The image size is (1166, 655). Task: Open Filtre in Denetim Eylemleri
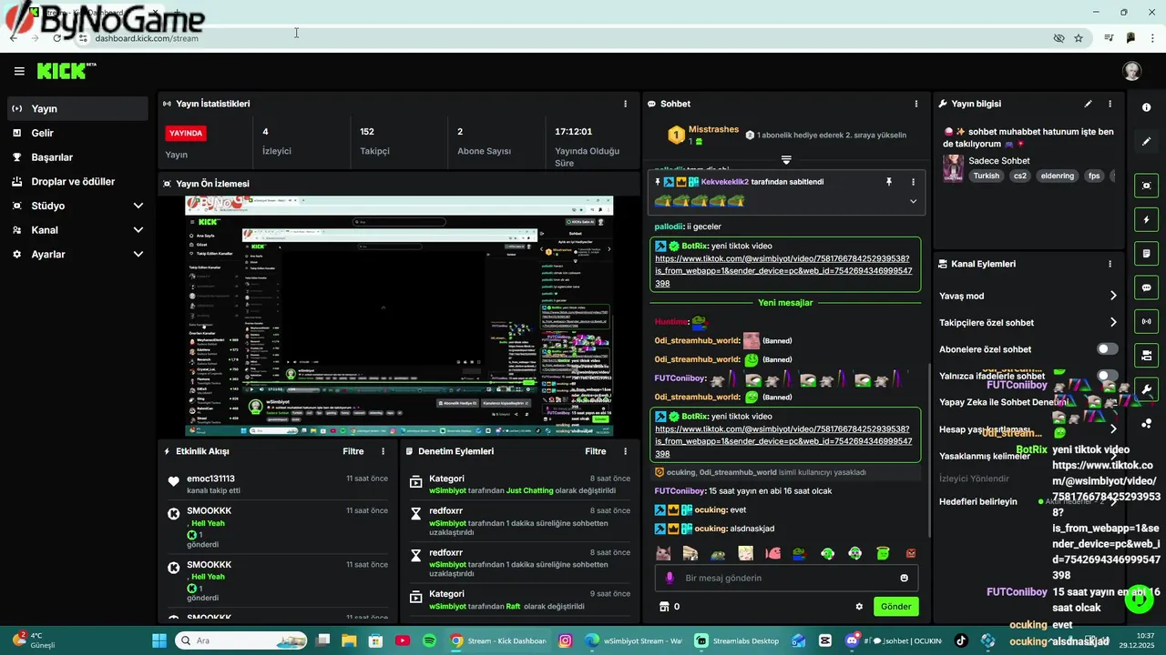click(596, 451)
